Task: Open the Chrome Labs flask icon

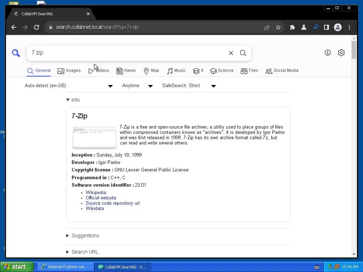Action: (x=304, y=27)
